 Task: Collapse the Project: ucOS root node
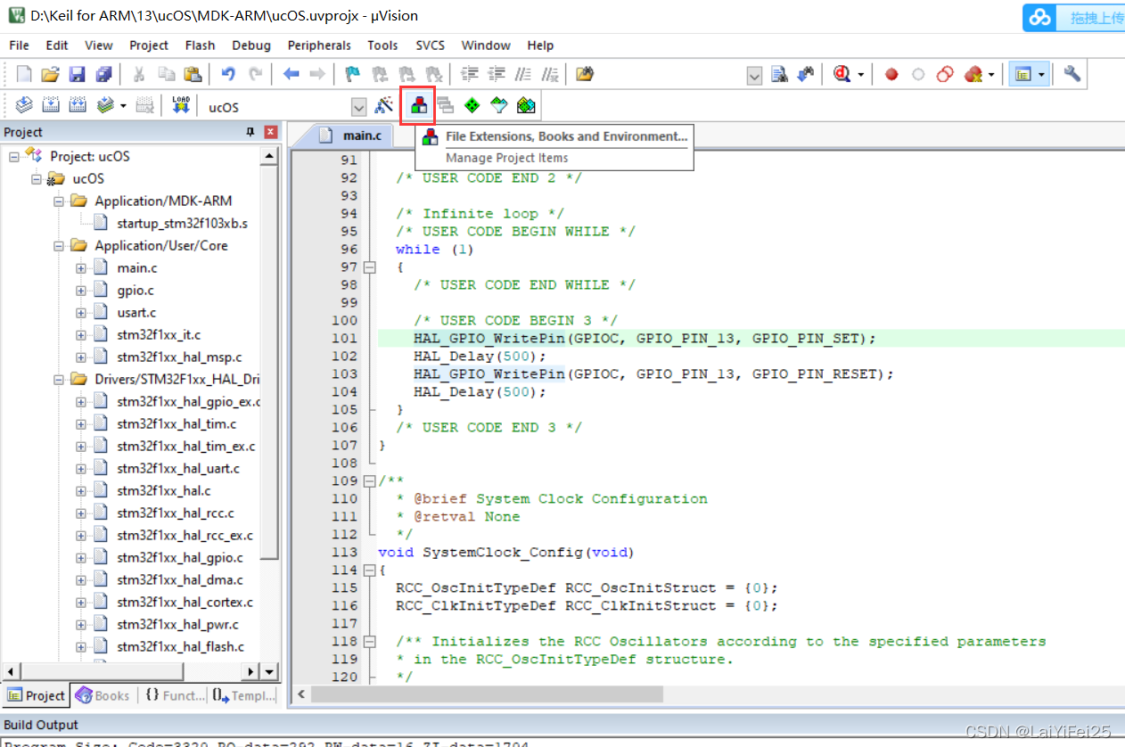pyautogui.click(x=14, y=157)
